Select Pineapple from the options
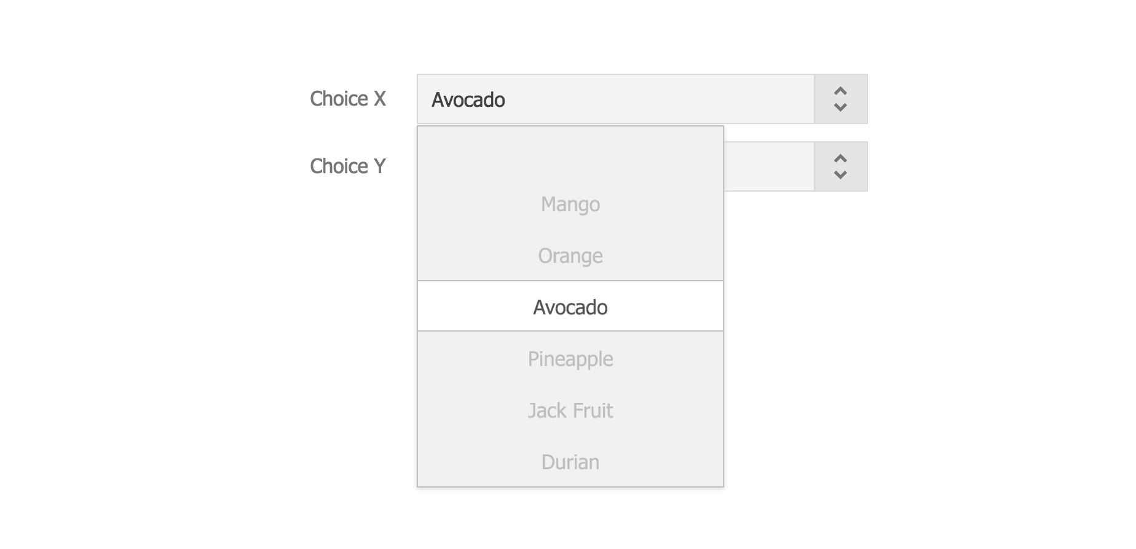Viewport: 1136px width, 549px height. point(570,359)
